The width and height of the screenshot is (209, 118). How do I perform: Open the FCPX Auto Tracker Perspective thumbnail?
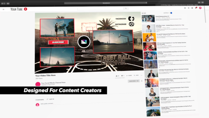[x=150, y=47]
